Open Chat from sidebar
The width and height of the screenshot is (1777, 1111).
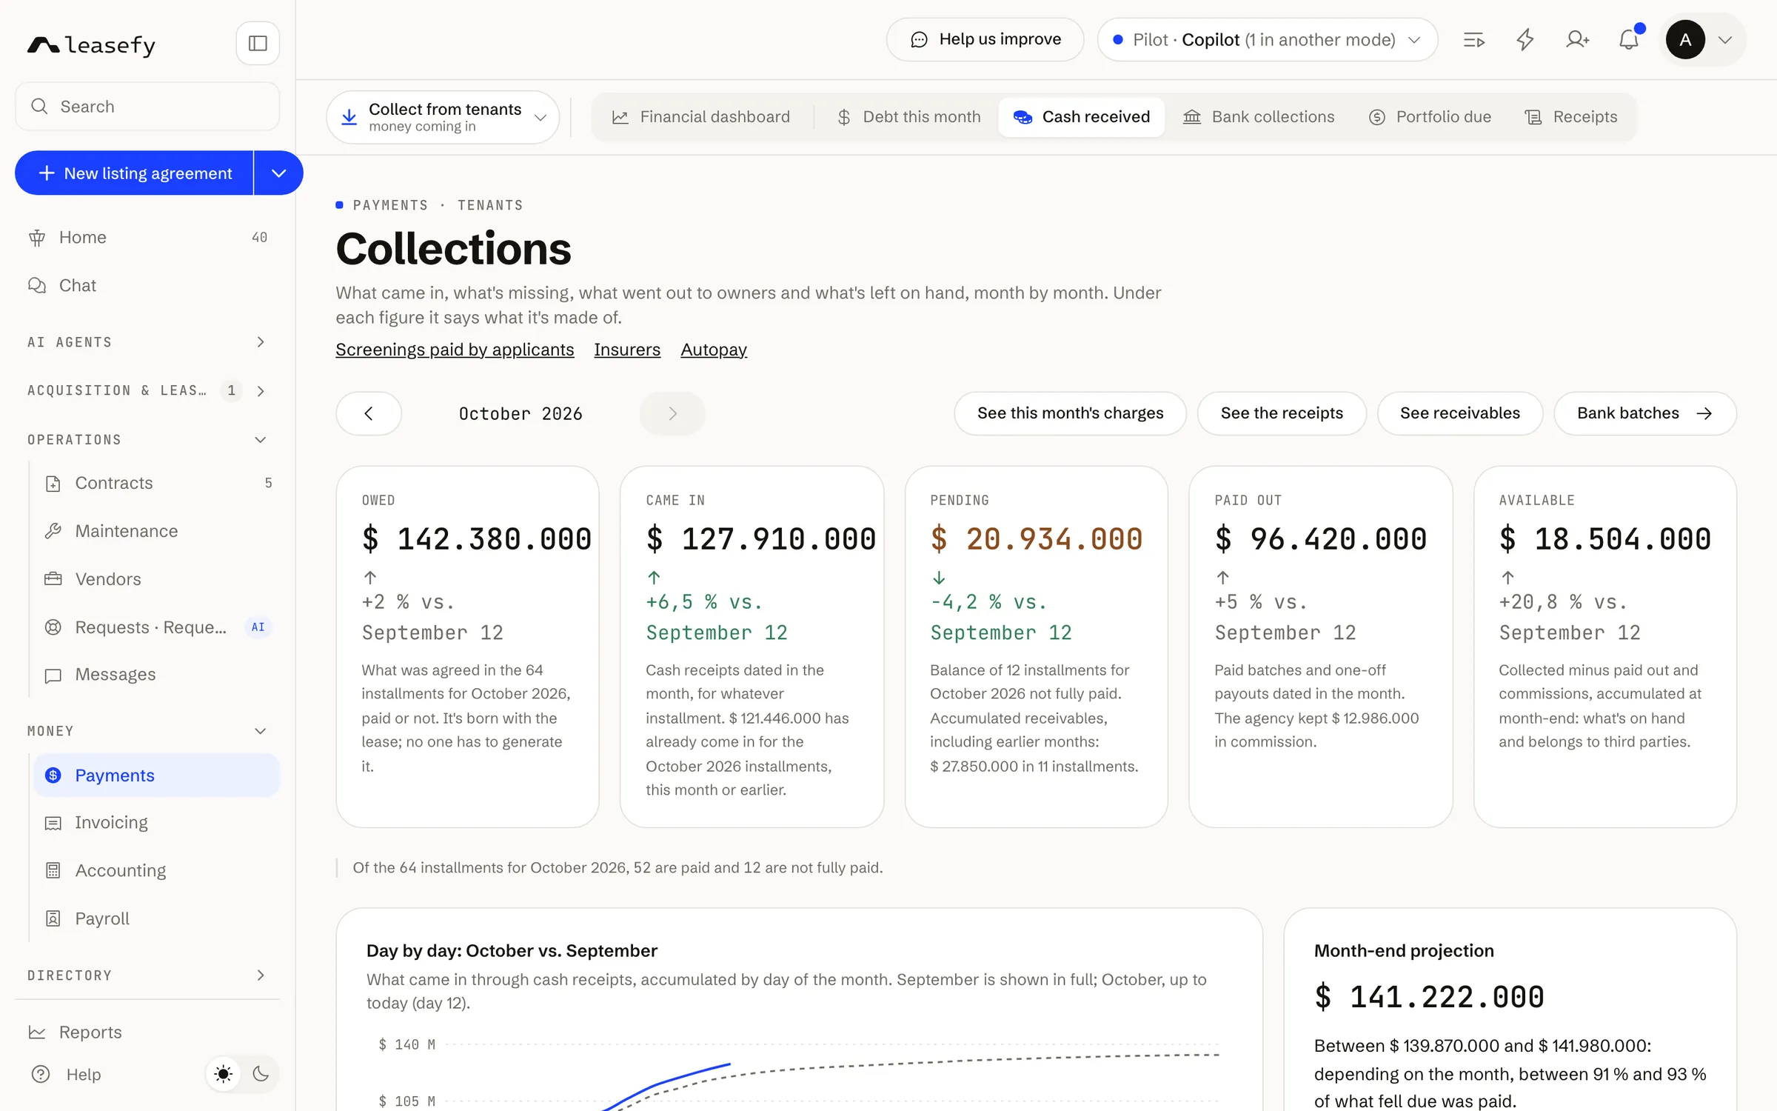click(147, 285)
